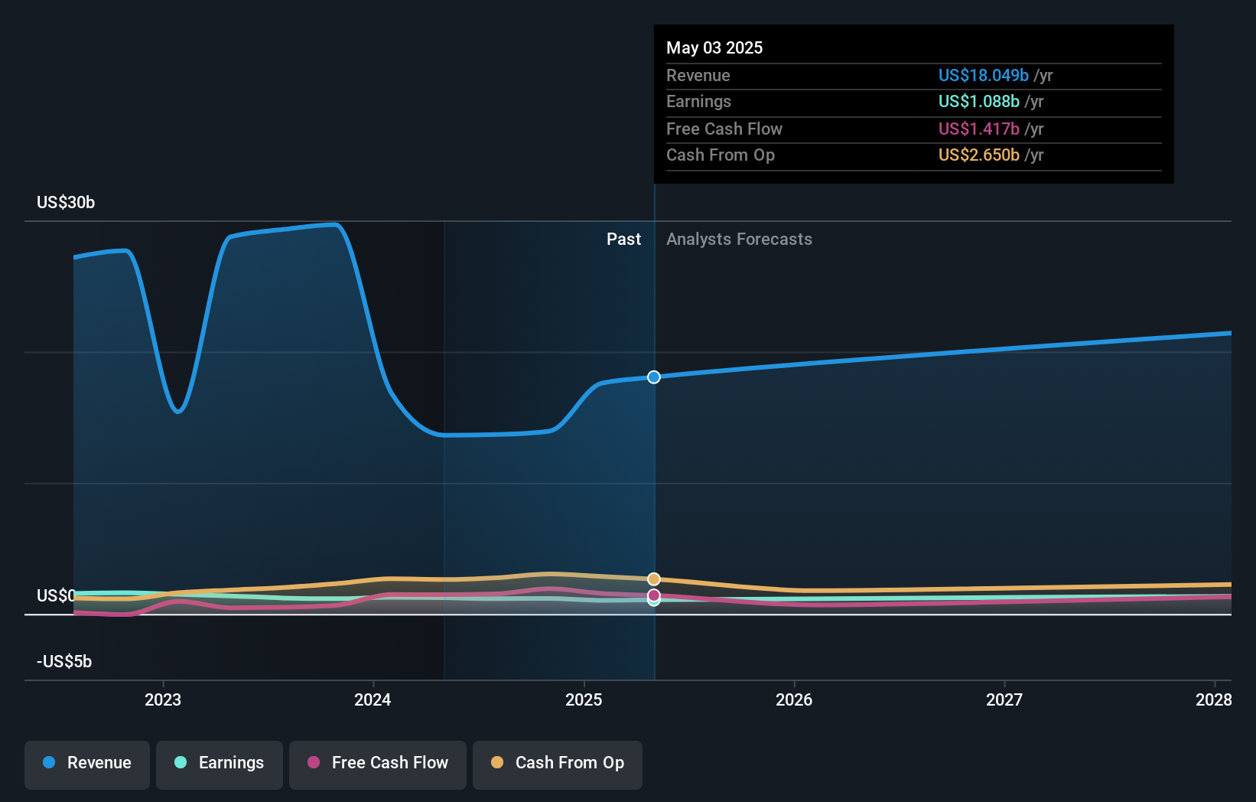This screenshot has width=1256, height=802.
Task: Click the US$30b y-axis label
Action: tap(66, 202)
